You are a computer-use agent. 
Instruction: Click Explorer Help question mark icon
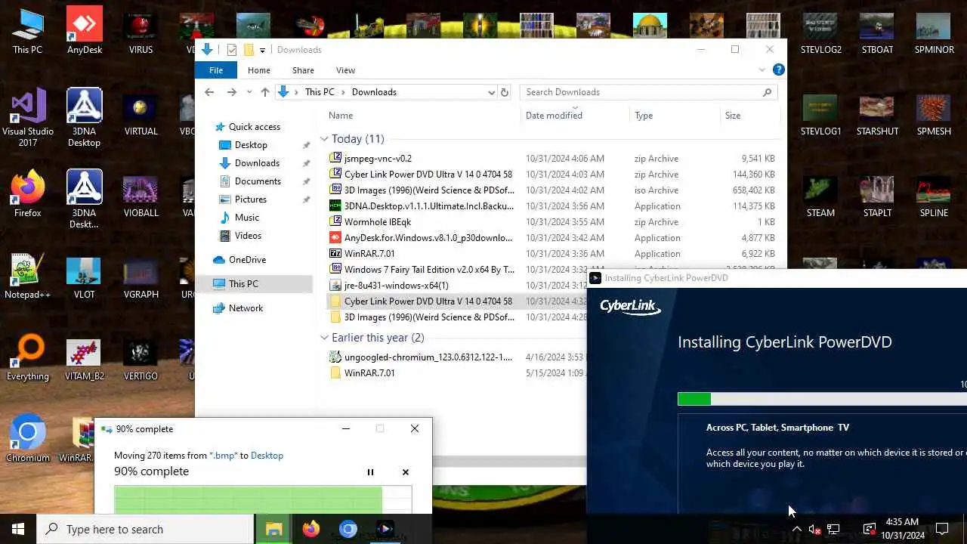(778, 70)
